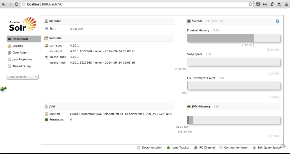This screenshot has width=290, height=154.
Task: Open the Community forum link
Action: pos(236,148)
